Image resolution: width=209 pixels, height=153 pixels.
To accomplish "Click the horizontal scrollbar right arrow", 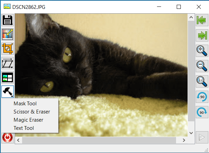I will click(x=184, y=140).
